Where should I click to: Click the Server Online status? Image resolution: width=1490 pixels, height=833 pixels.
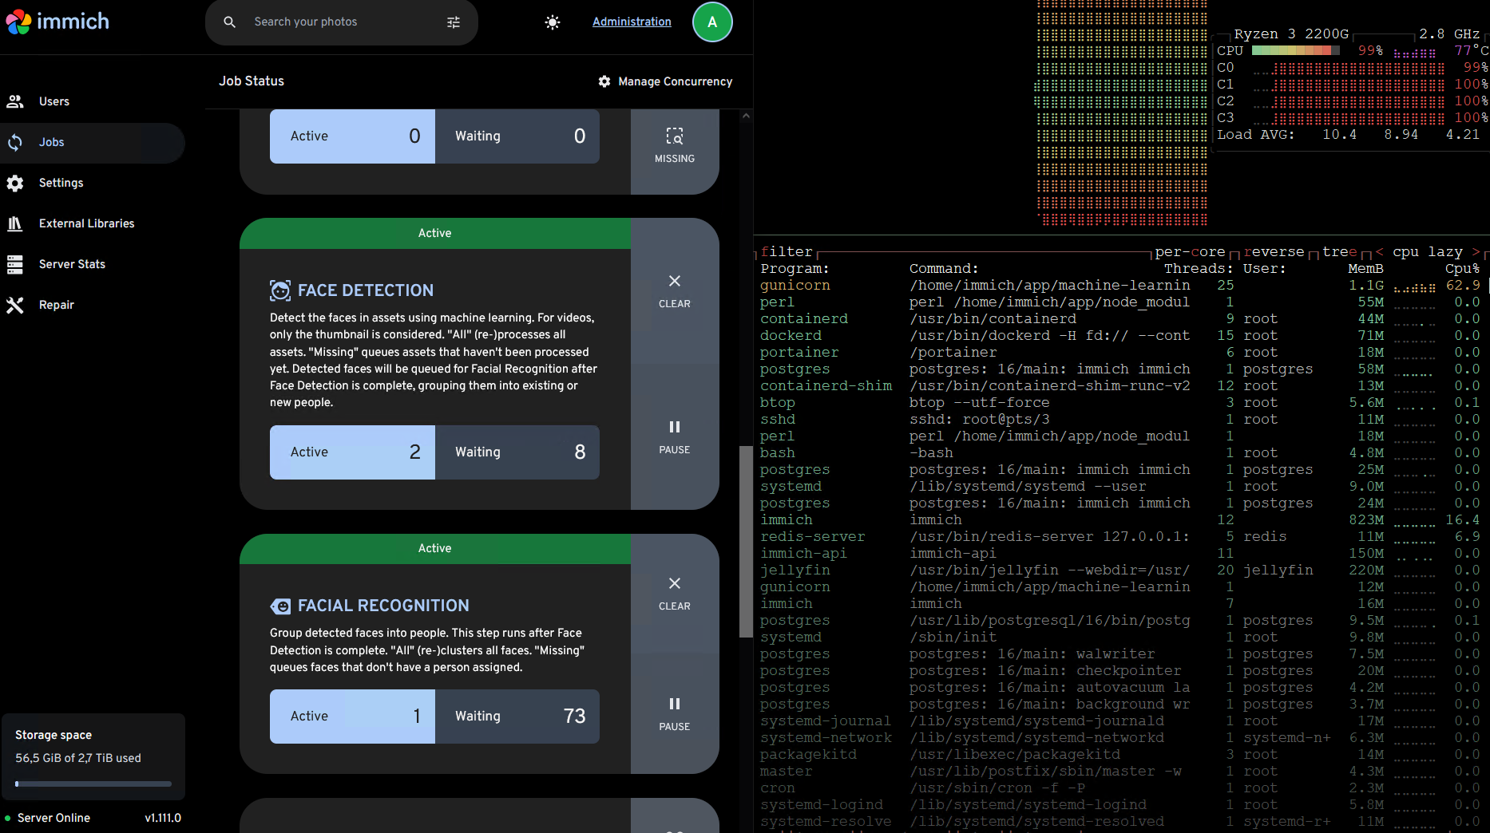click(47, 818)
